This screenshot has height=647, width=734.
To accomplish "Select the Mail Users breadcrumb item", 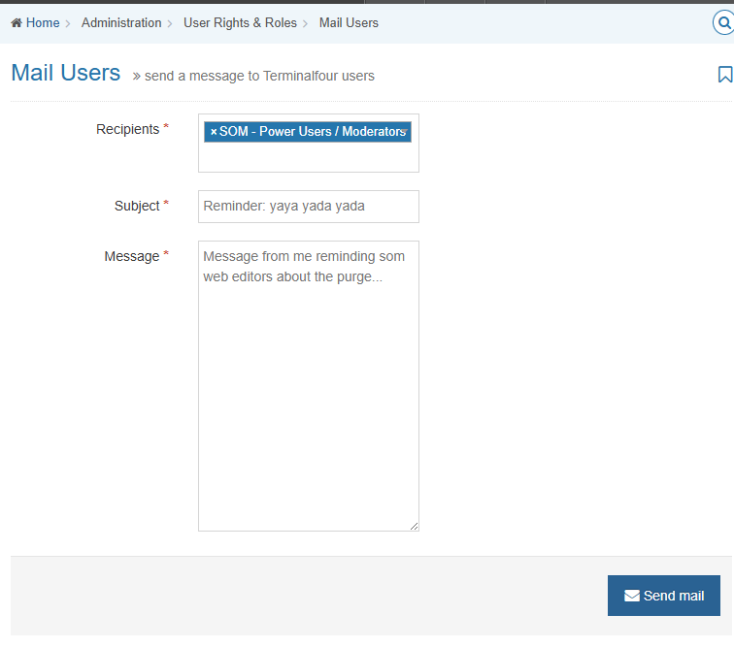I will [349, 22].
